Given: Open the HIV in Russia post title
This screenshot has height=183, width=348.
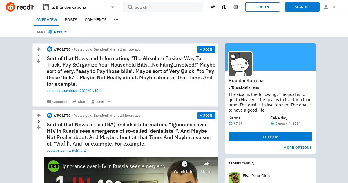Looking at the screenshot, I should click(x=129, y=134).
